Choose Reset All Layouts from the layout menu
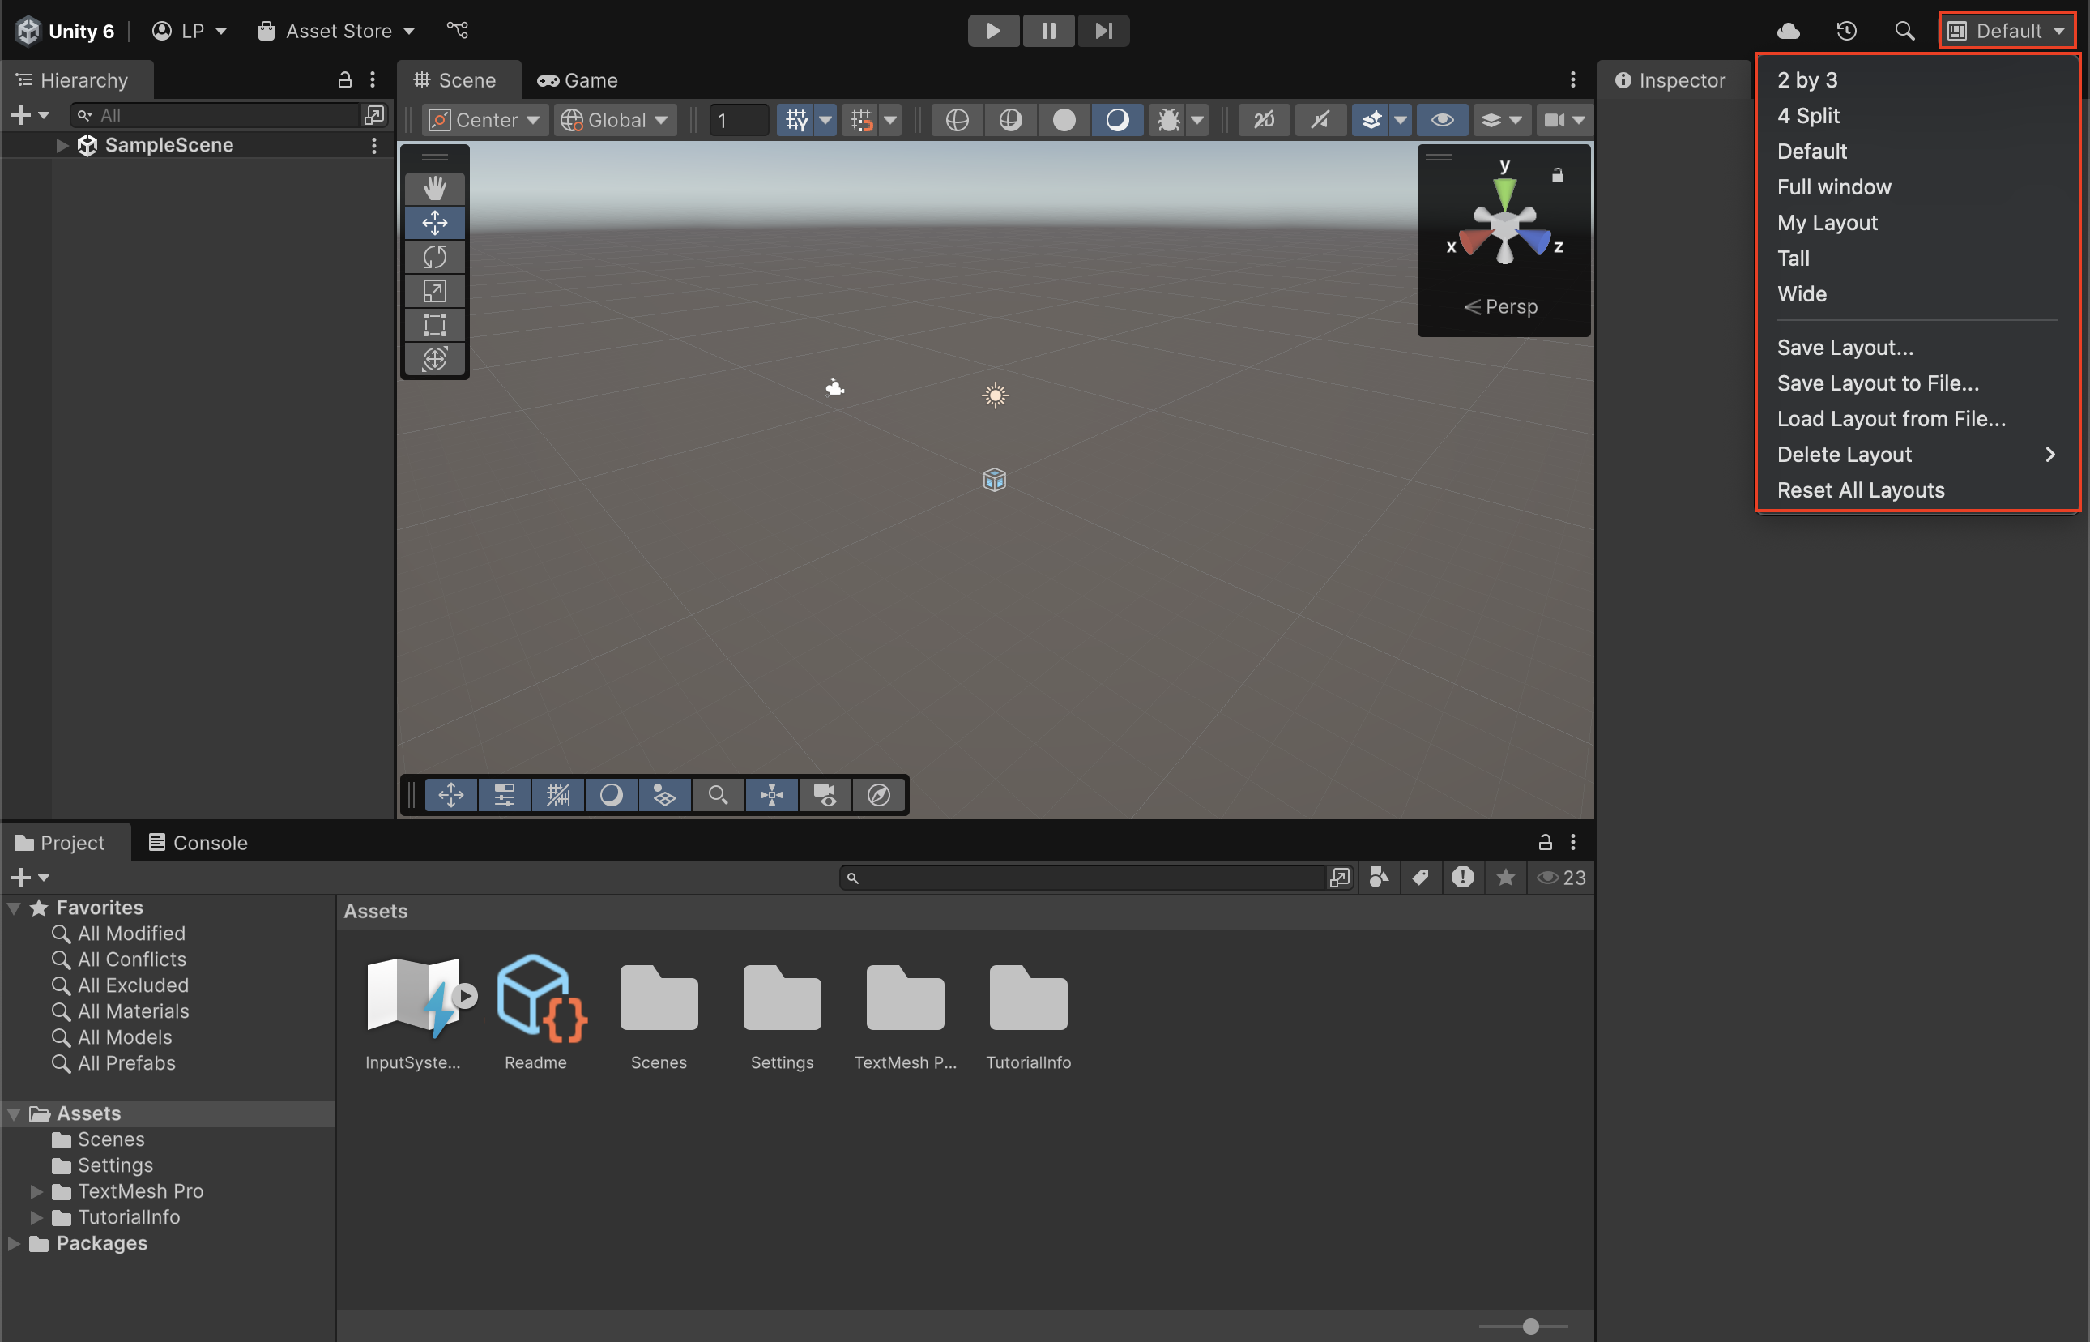The image size is (2090, 1342). pyautogui.click(x=1861, y=489)
